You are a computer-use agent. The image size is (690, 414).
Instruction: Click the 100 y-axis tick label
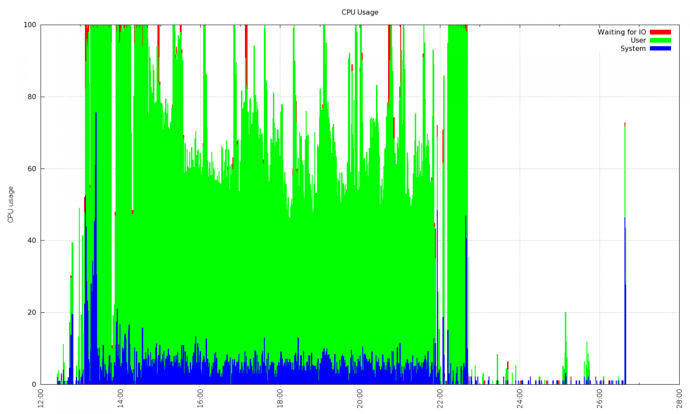pyautogui.click(x=30, y=25)
